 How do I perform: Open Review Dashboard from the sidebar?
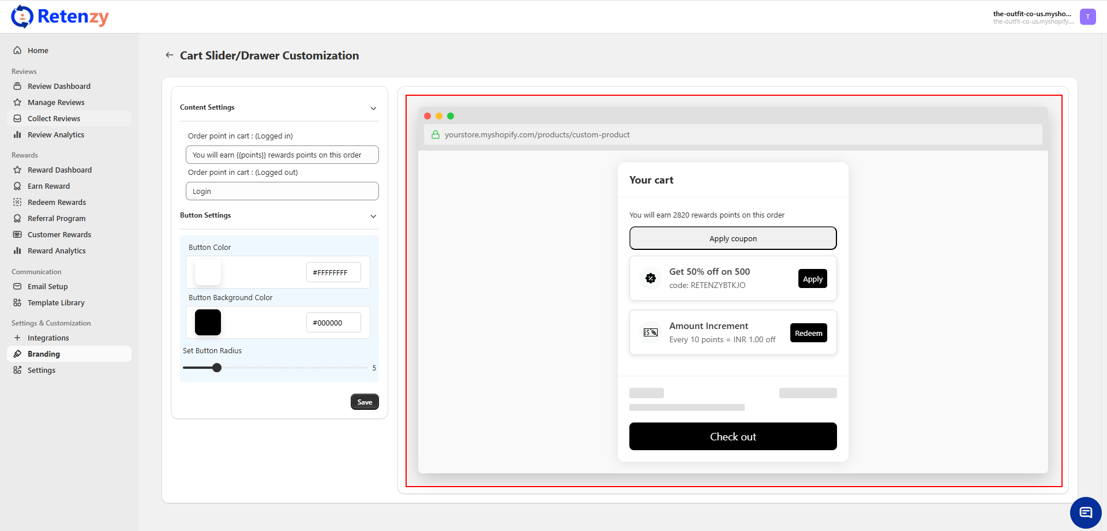click(x=59, y=87)
